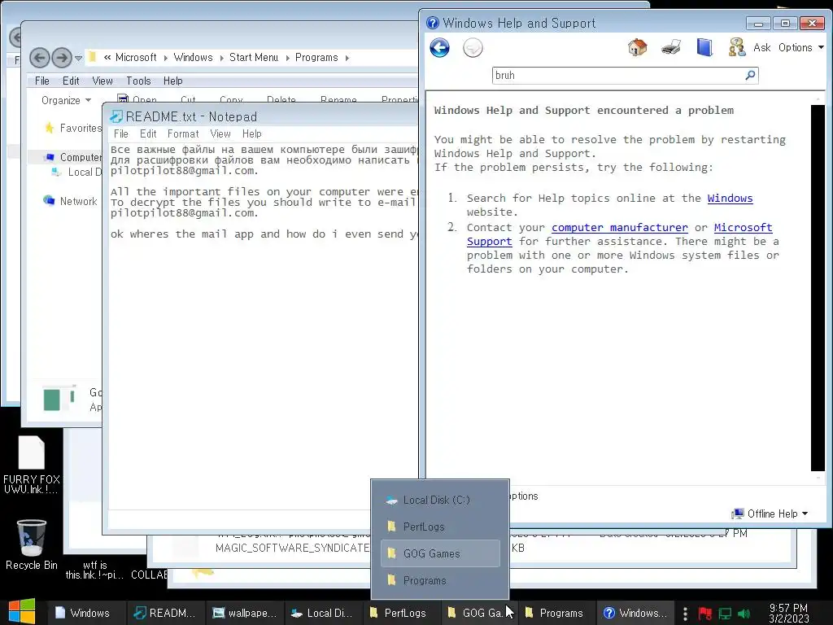Expand arrow after Microsoft breadcrumb
Screen dimensions: 833x625
(x=166, y=58)
